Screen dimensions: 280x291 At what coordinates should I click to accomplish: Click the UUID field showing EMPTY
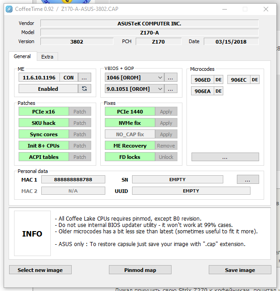click(x=191, y=191)
